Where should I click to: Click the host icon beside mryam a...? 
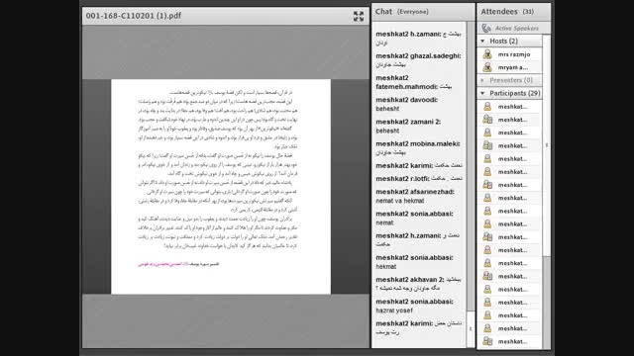tap(487, 67)
